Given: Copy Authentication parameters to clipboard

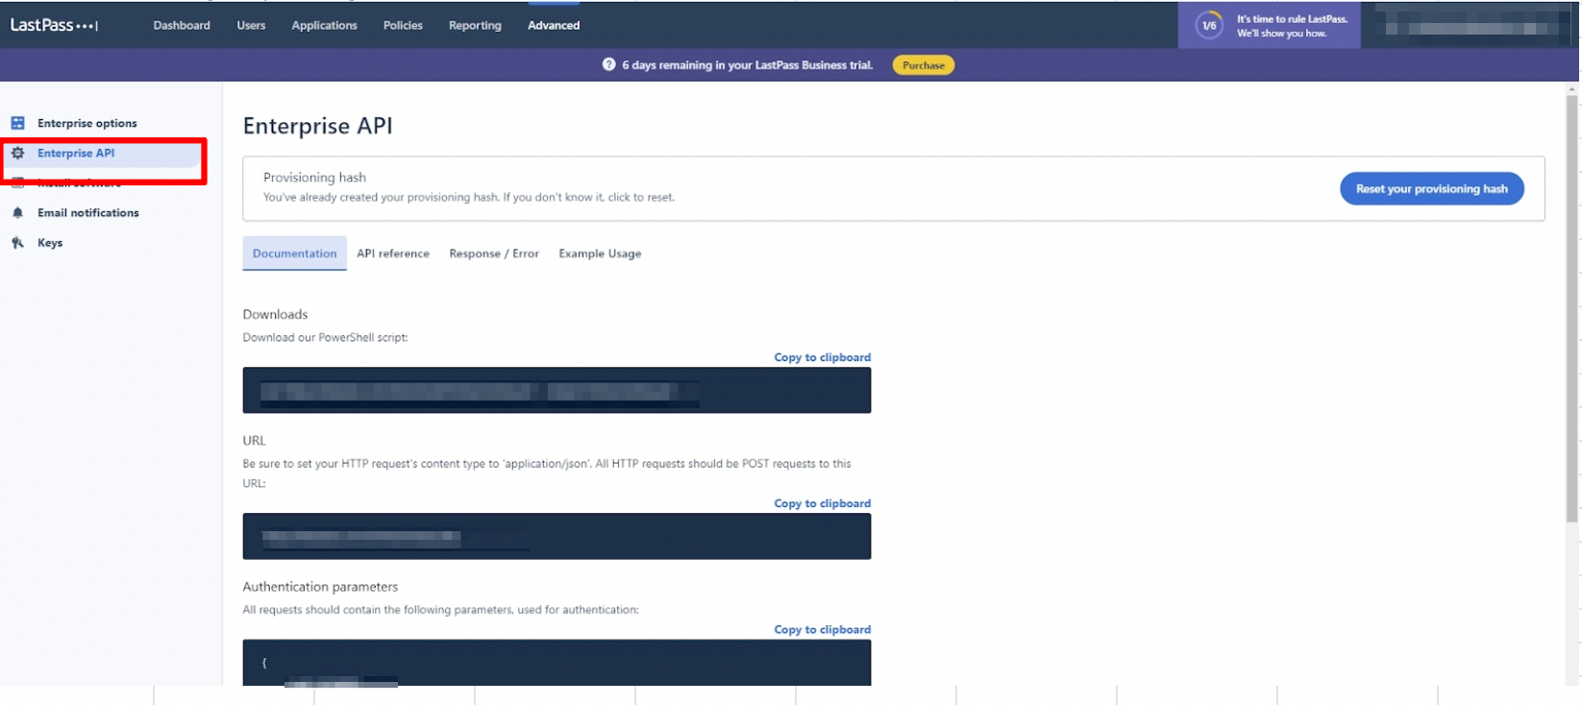Looking at the screenshot, I should point(822,630).
